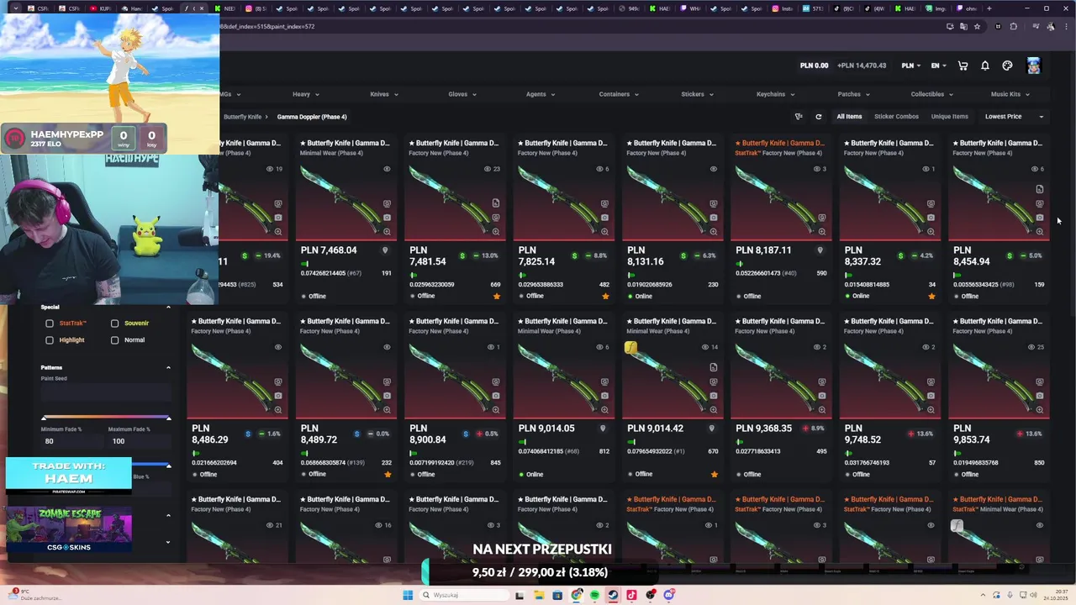This screenshot has height=605, width=1076.
Task: Collapse the Patterns filter section
Action: click(x=168, y=367)
